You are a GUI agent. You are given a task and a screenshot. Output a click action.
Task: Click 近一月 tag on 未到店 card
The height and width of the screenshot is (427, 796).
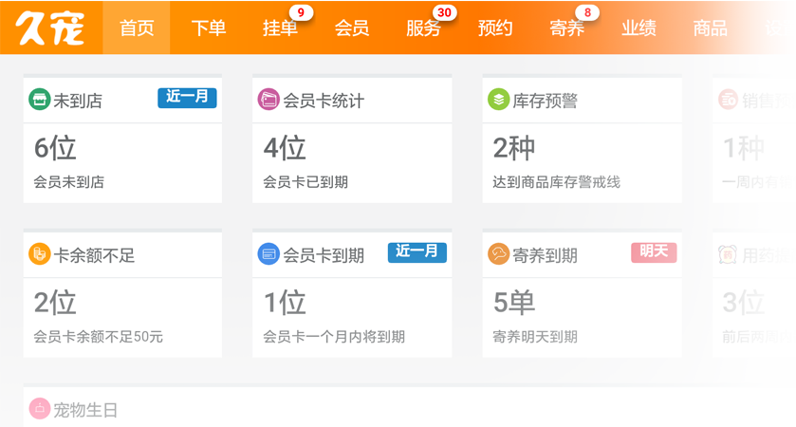coord(187,98)
